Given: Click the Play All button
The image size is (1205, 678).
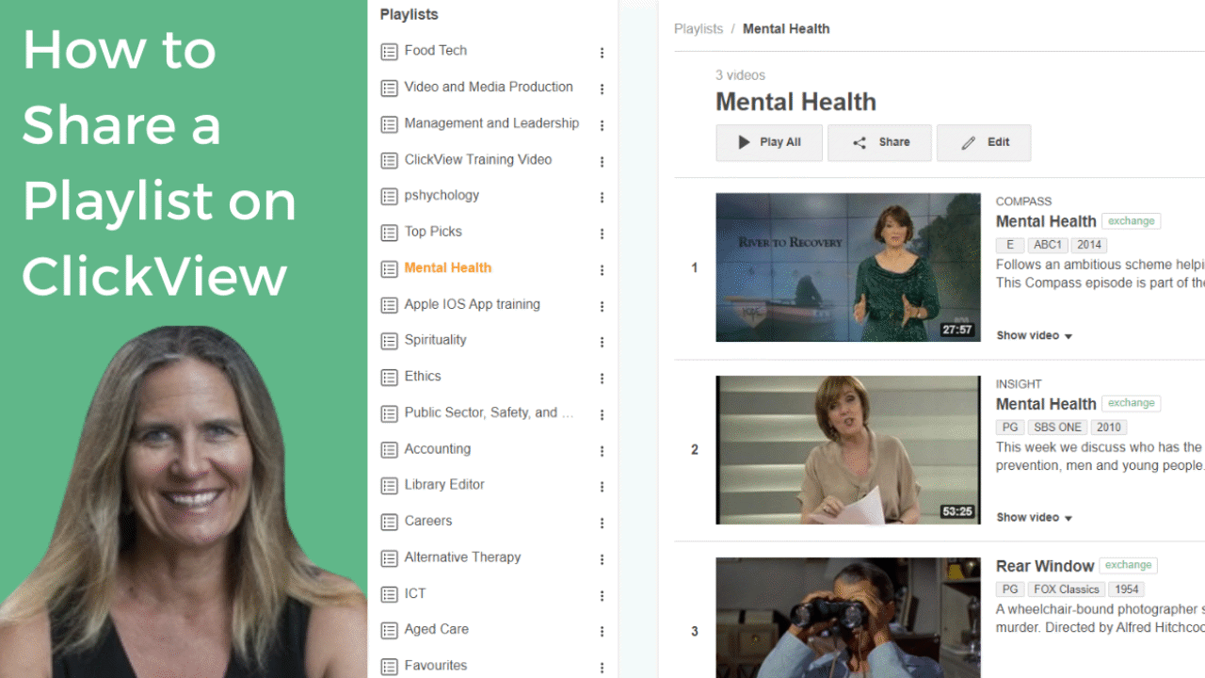Looking at the screenshot, I should coord(769,142).
